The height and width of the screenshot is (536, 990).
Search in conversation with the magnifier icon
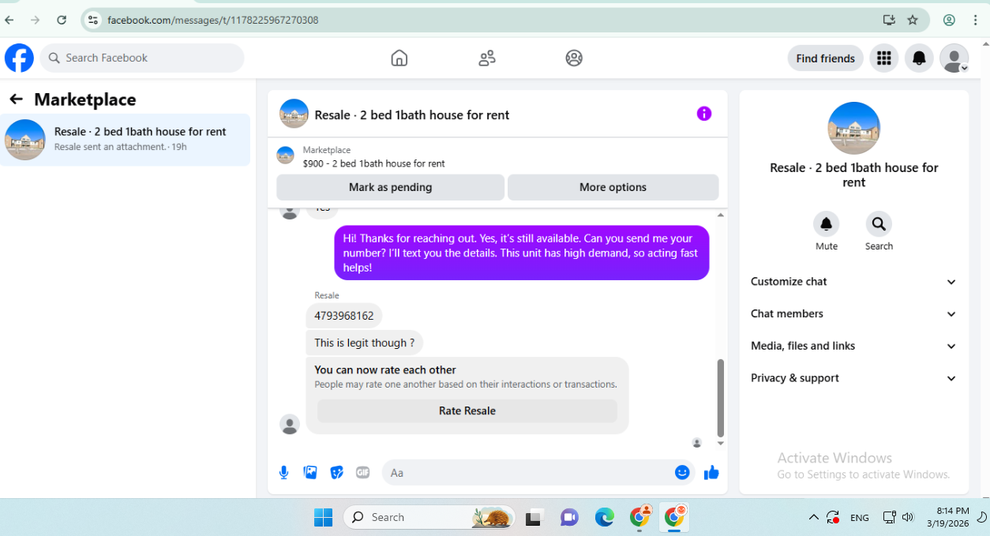879,224
